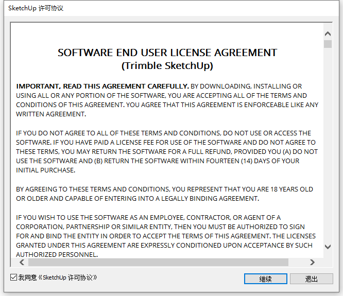Image resolution: width=343 pixels, height=296 pixels.
Task: Click the line WRITTEN AGREEMENT.
Action: click(51, 114)
